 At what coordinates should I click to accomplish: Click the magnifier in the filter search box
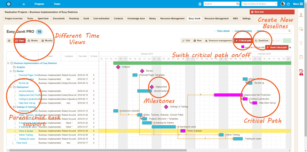(289, 31)
